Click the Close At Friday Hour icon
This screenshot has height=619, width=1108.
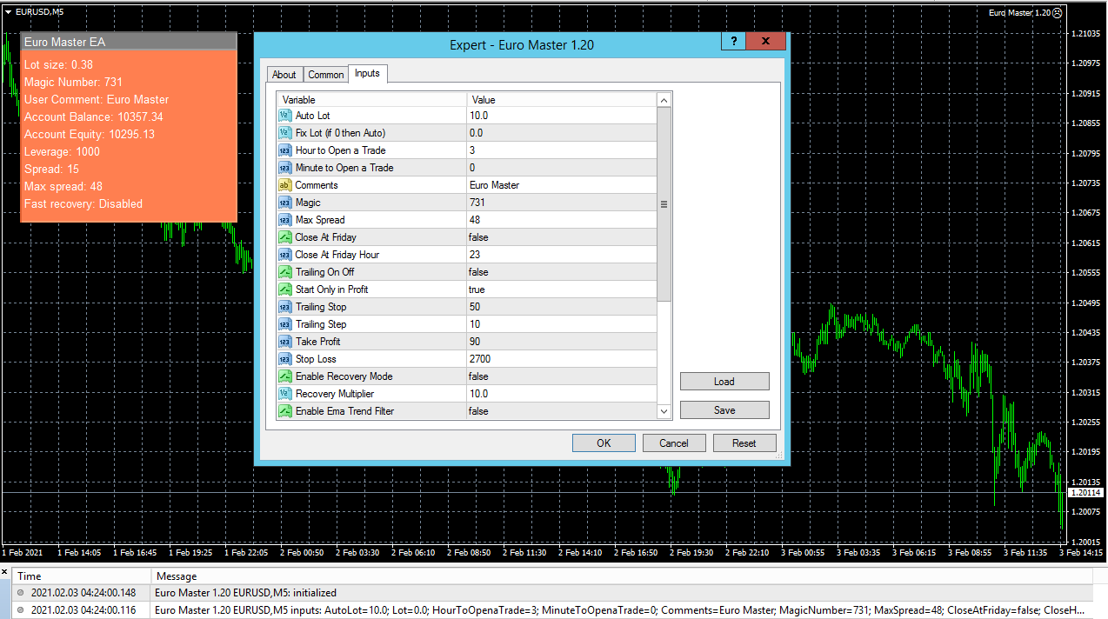284,255
